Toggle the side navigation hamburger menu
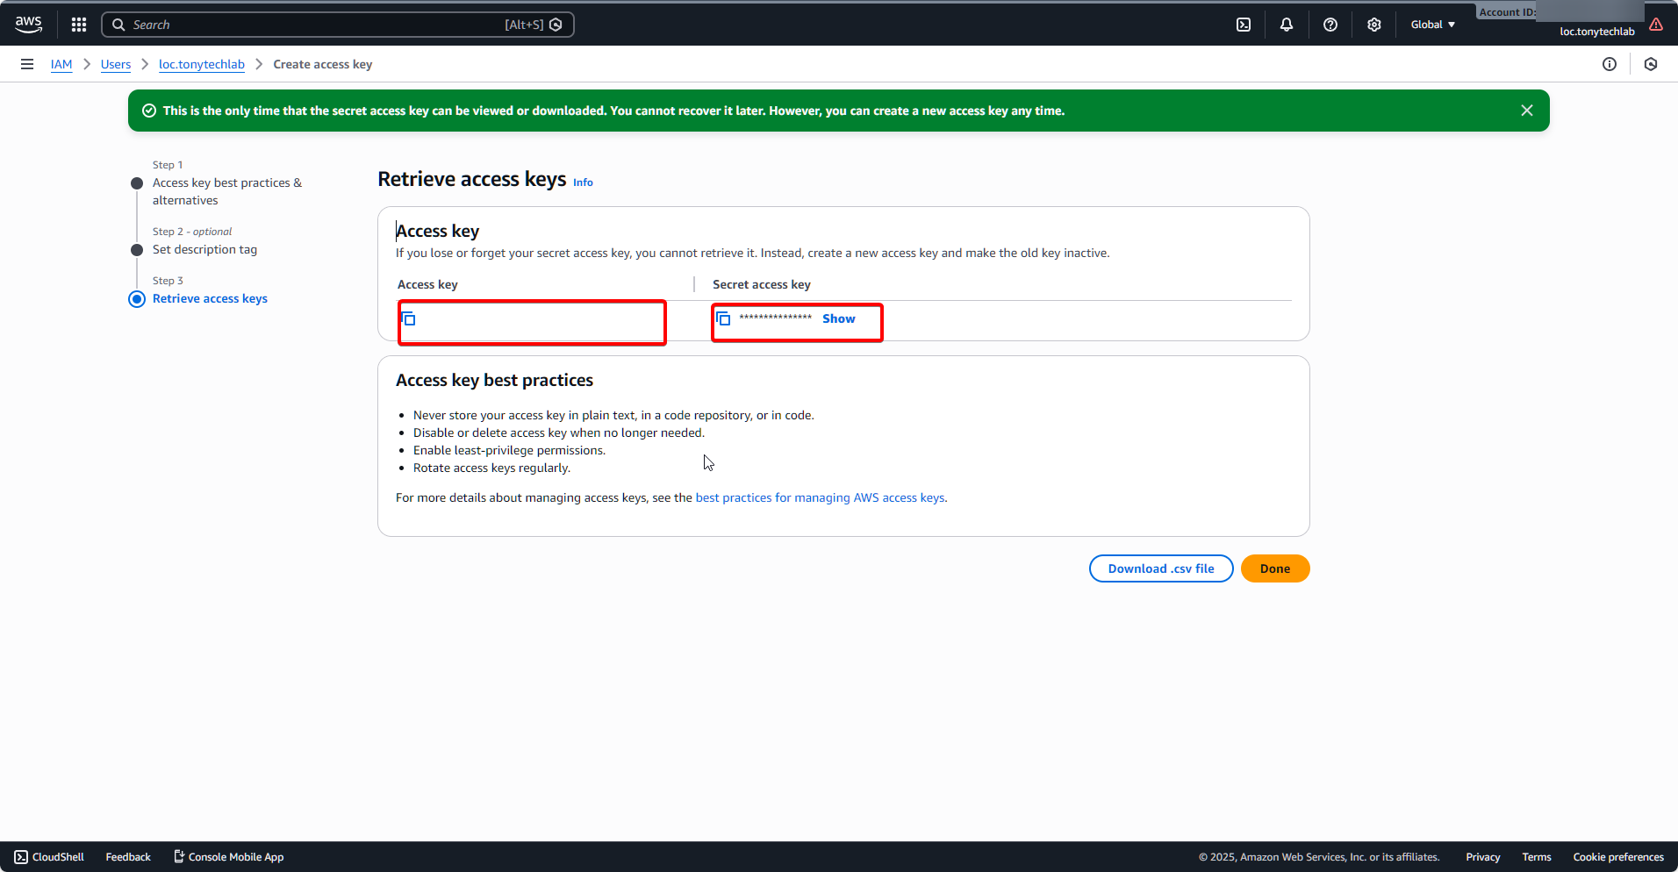1678x872 pixels. point(27,64)
